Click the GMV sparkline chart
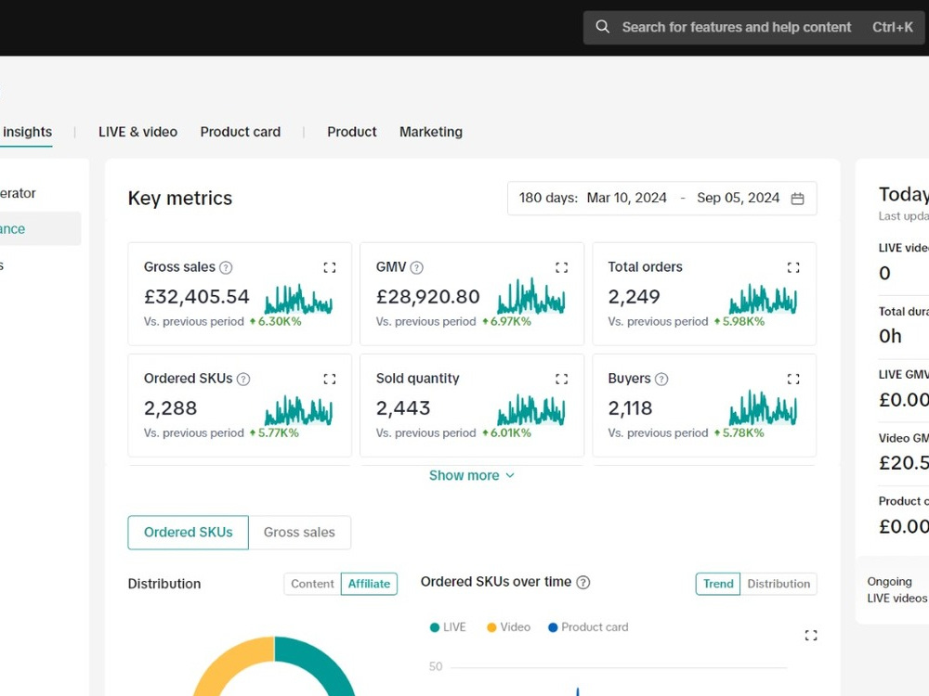 coord(530,296)
